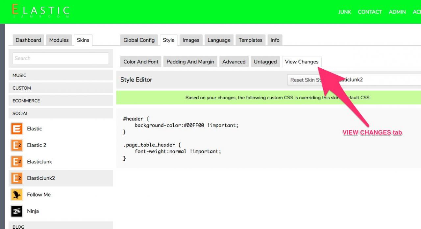This screenshot has height=229, width=421.
Task: Collapse the SOCIAL skin category
Action: tap(61, 113)
